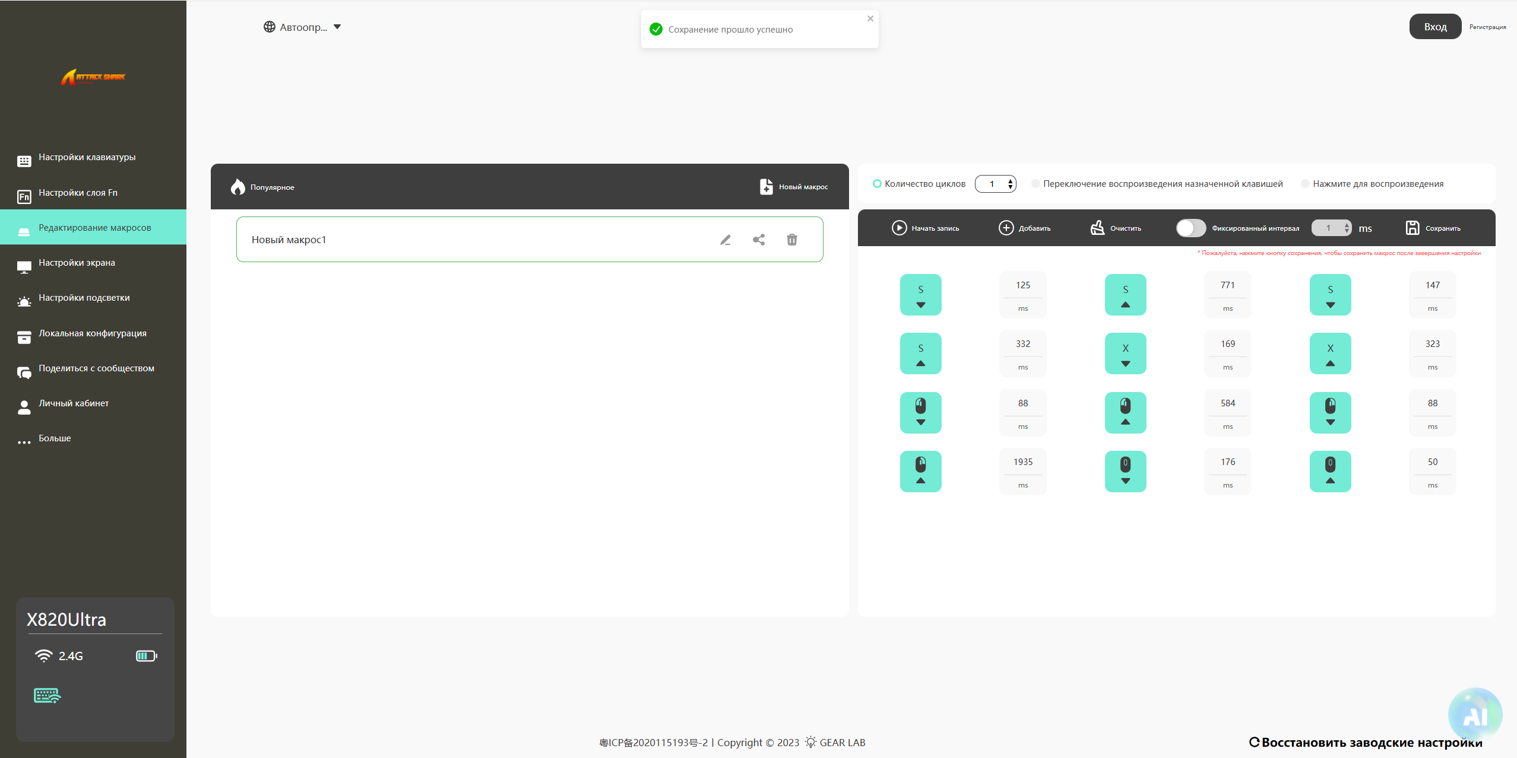The image size is (1517, 758).
Task: Open the Автоопр... language dropdown
Action: [x=303, y=27]
